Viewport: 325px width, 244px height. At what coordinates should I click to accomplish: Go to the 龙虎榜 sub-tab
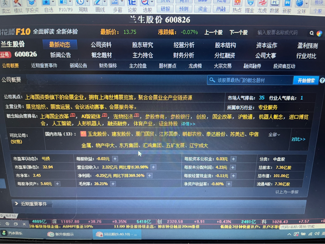(x=195, y=66)
